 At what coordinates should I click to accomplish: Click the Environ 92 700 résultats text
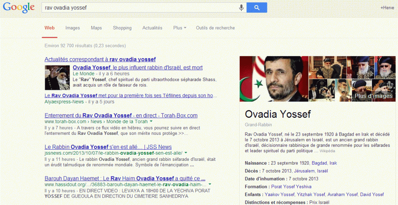[x=85, y=46]
